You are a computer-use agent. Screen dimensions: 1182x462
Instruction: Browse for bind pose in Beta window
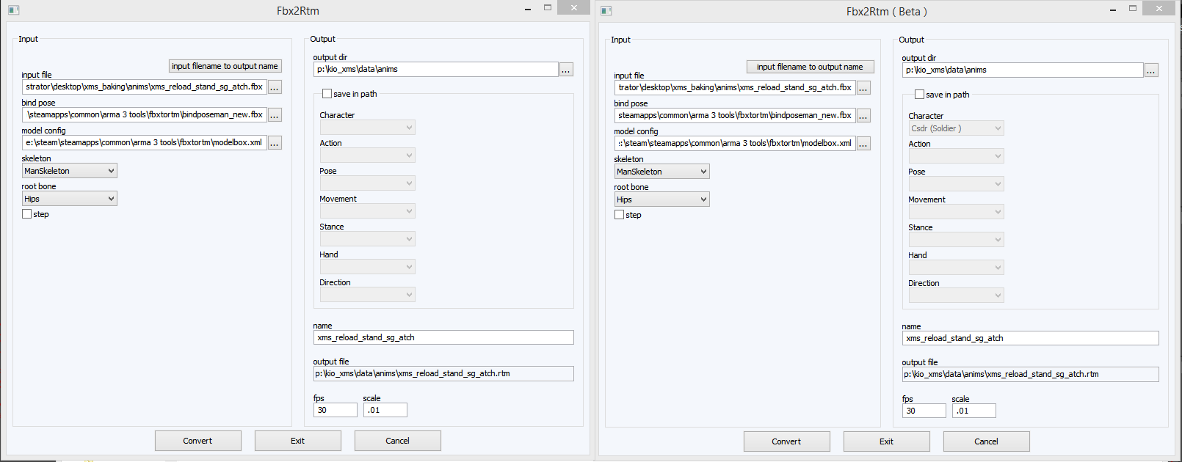pos(863,116)
